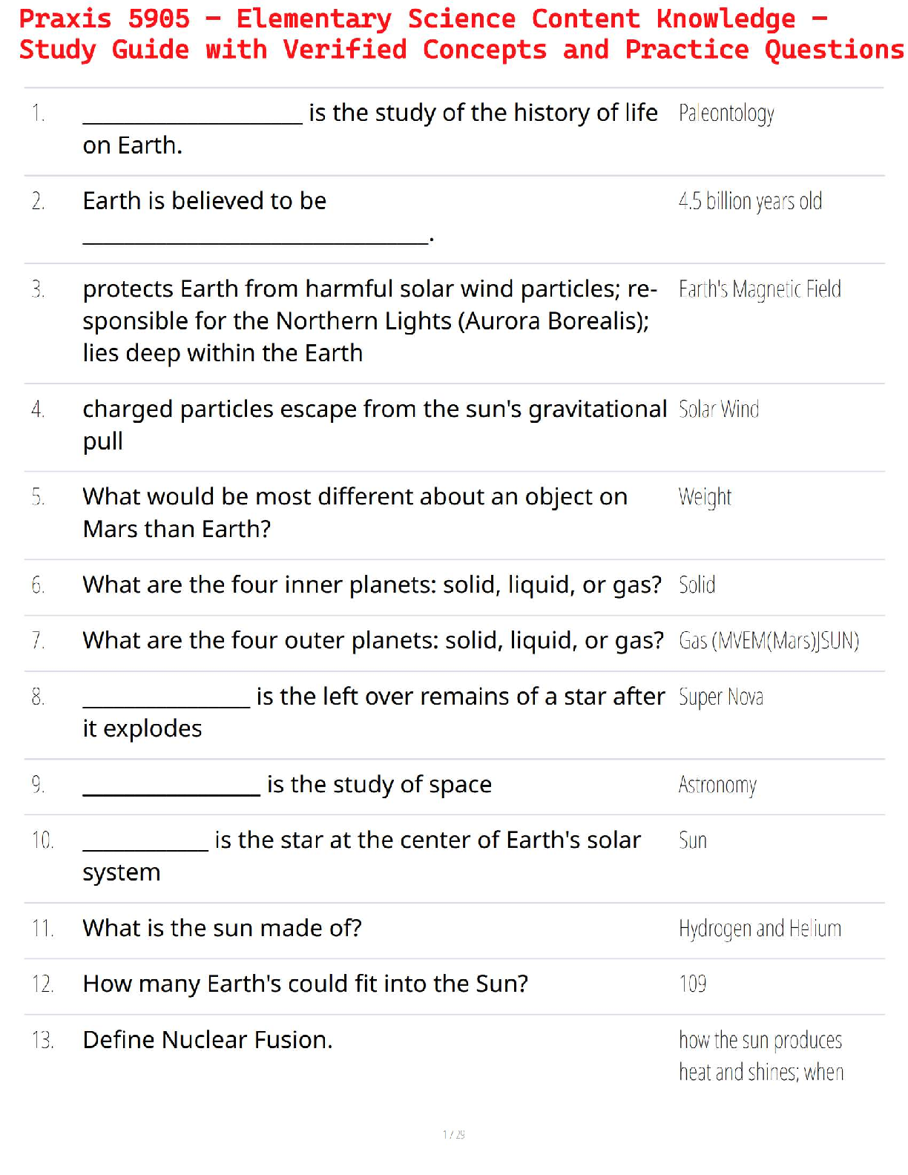Click the blank line in question 10

click(145, 847)
